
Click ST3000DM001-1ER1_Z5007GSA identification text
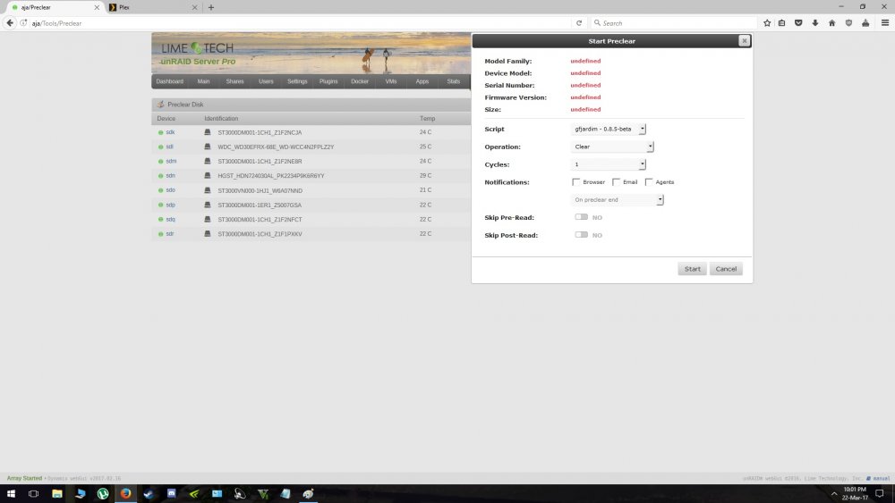[x=260, y=205]
